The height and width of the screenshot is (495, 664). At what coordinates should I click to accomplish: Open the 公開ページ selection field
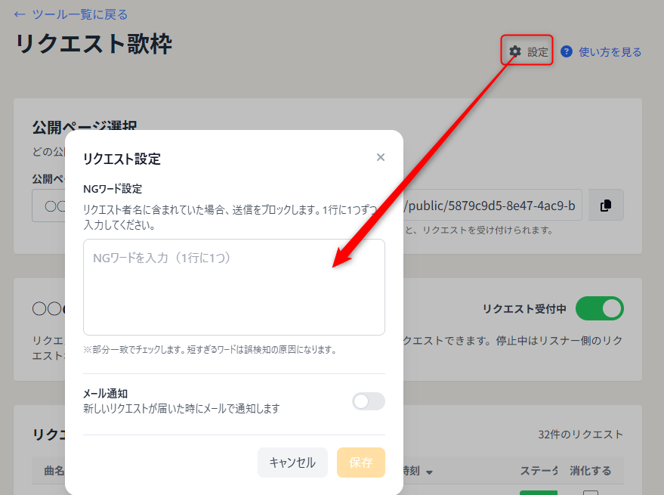coord(53,205)
